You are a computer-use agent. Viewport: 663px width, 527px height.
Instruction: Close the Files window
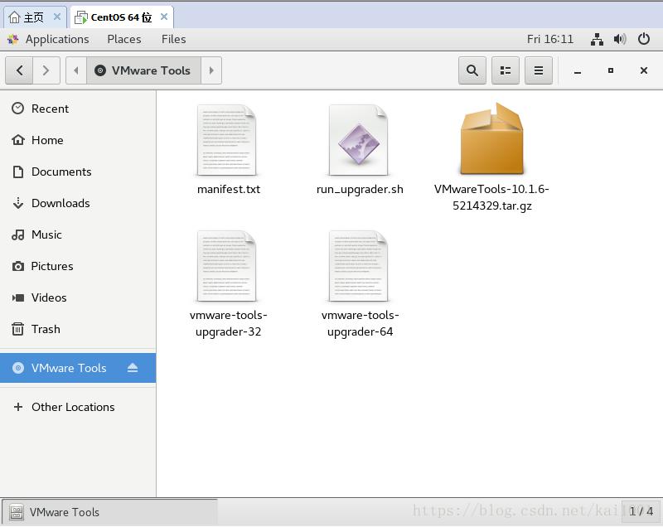point(644,70)
